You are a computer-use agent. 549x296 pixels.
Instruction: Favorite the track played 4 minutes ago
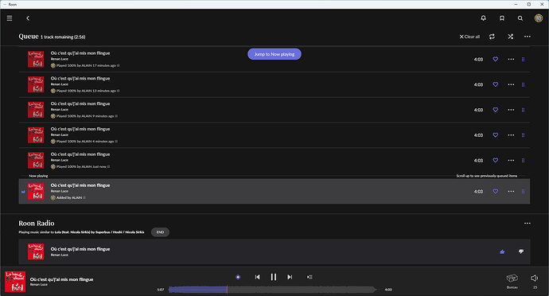[496, 134]
